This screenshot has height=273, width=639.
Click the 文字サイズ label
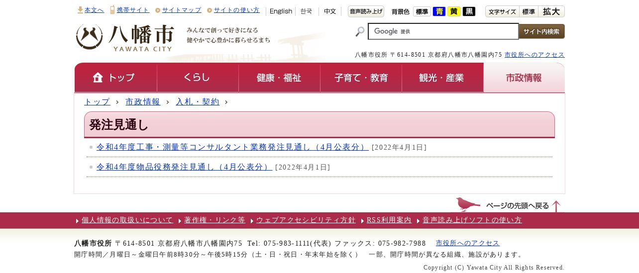(502, 11)
